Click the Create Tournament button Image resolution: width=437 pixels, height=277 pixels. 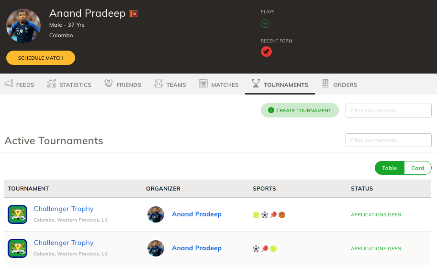click(300, 110)
